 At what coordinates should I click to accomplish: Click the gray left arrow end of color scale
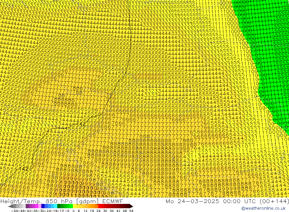pos(11,206)
